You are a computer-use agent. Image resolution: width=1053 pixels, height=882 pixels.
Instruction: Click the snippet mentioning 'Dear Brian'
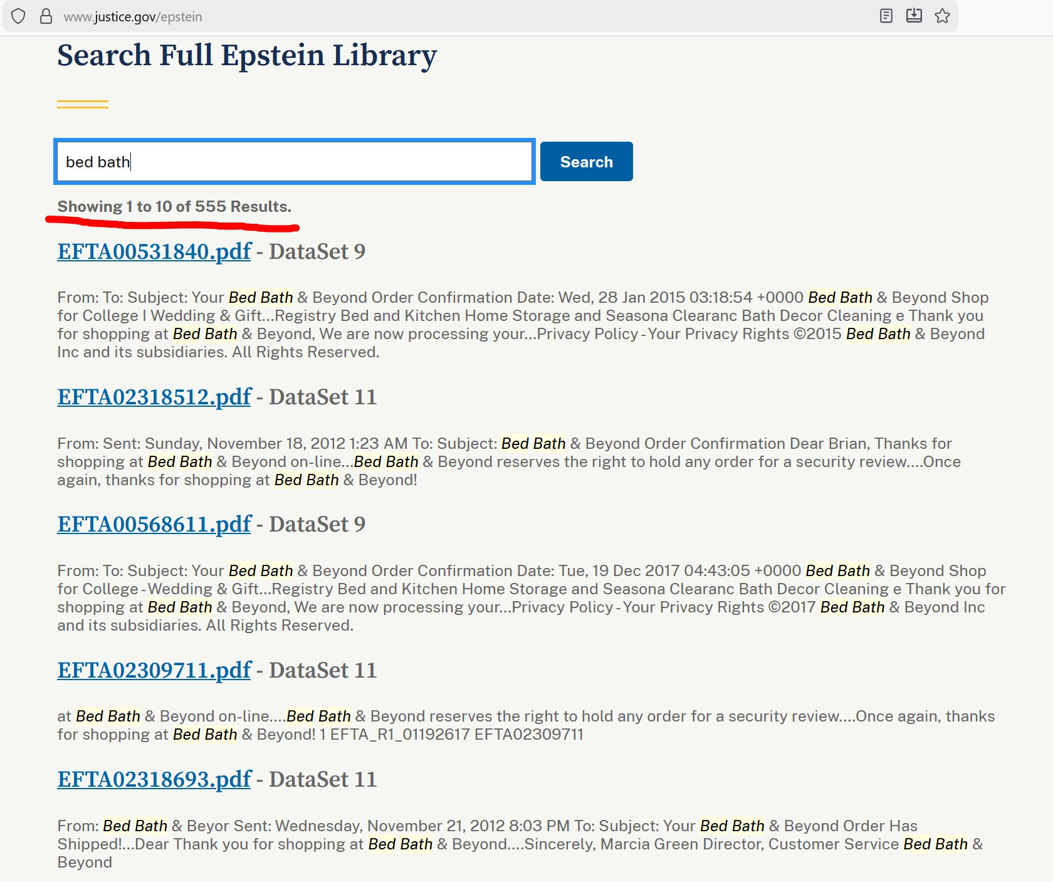click(509, 461)
